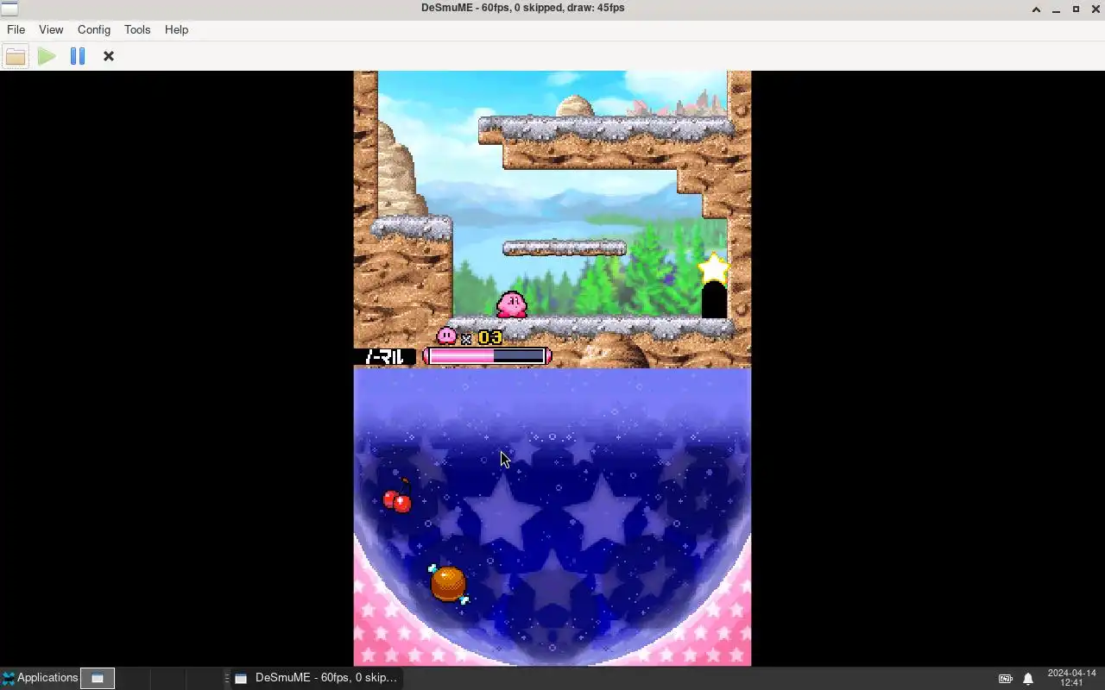The width and height of the screenshot is (1105, 690).
Task: Click the battery status tray icon
Action: (x=1006, y=679)
